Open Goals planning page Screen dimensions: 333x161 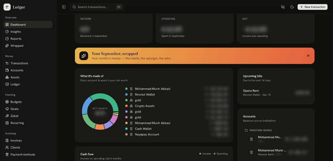pyautogui.click(x=28, y=109)
